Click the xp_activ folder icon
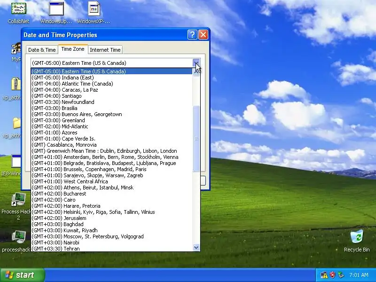This screenshot has height=282, width=376. (16, 123)
